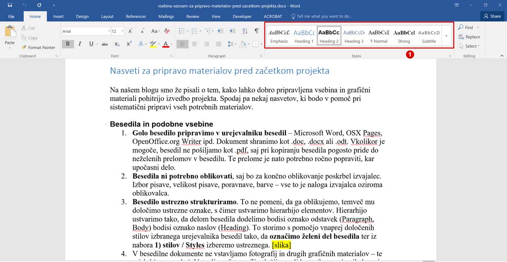This screenshot has height=262, width=507.
Task: Switch to the ACROBAT tab
Action: click(273, 16)
